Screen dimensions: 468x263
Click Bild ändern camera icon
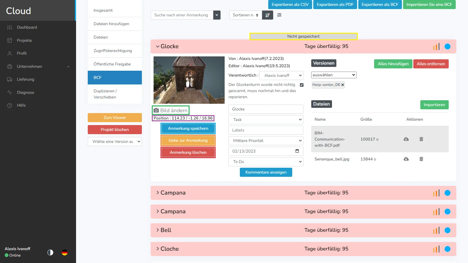coord(156,110)
